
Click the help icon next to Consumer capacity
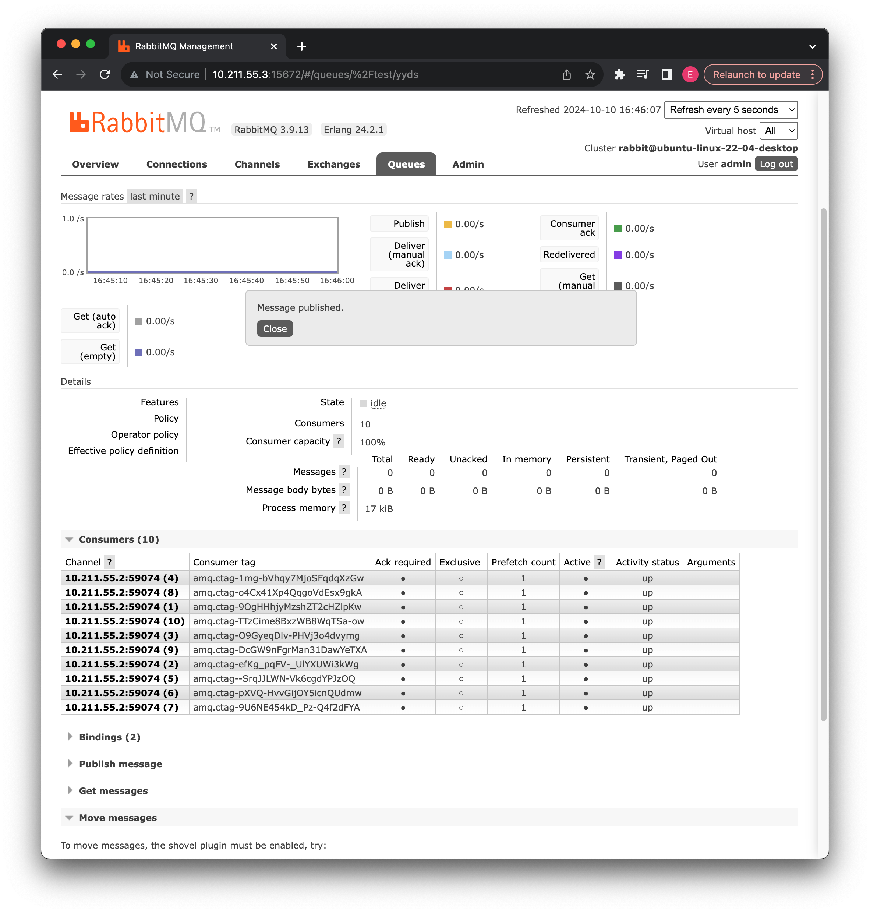(339, 441)
